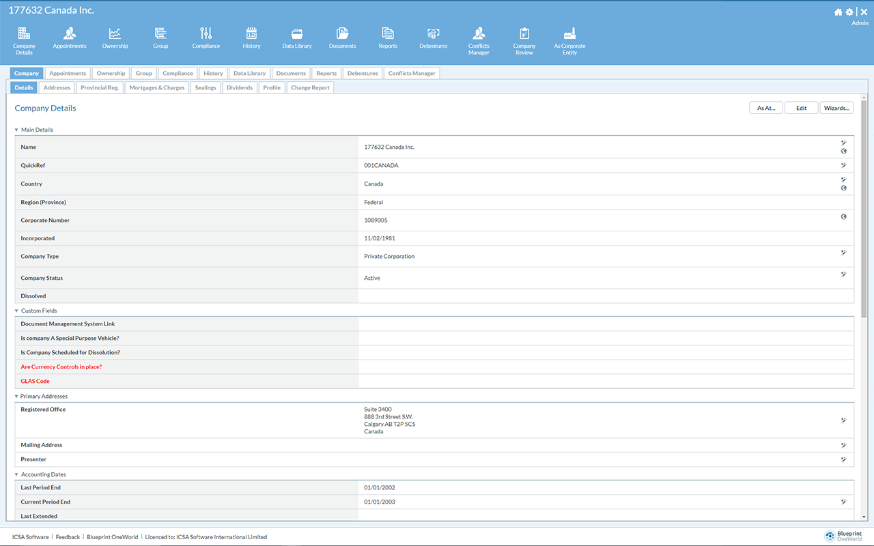Collapse the Custom Fields section
This screenshot has width=874, height=546.
point(16,311)
